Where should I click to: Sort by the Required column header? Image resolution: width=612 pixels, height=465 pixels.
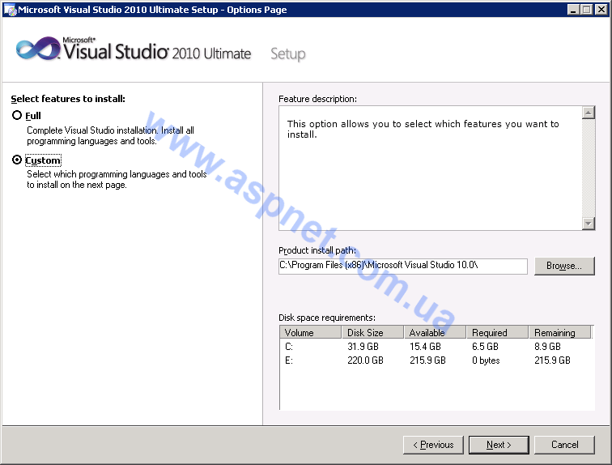[x=498, y=332]
